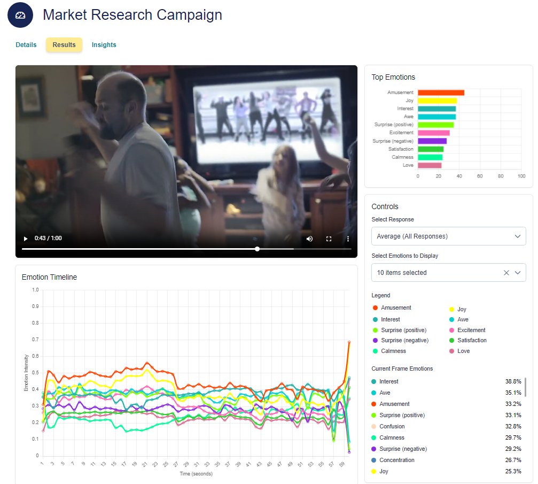Click the Surprise (positive) bar in Top Emotions

[x=436, y=125]
